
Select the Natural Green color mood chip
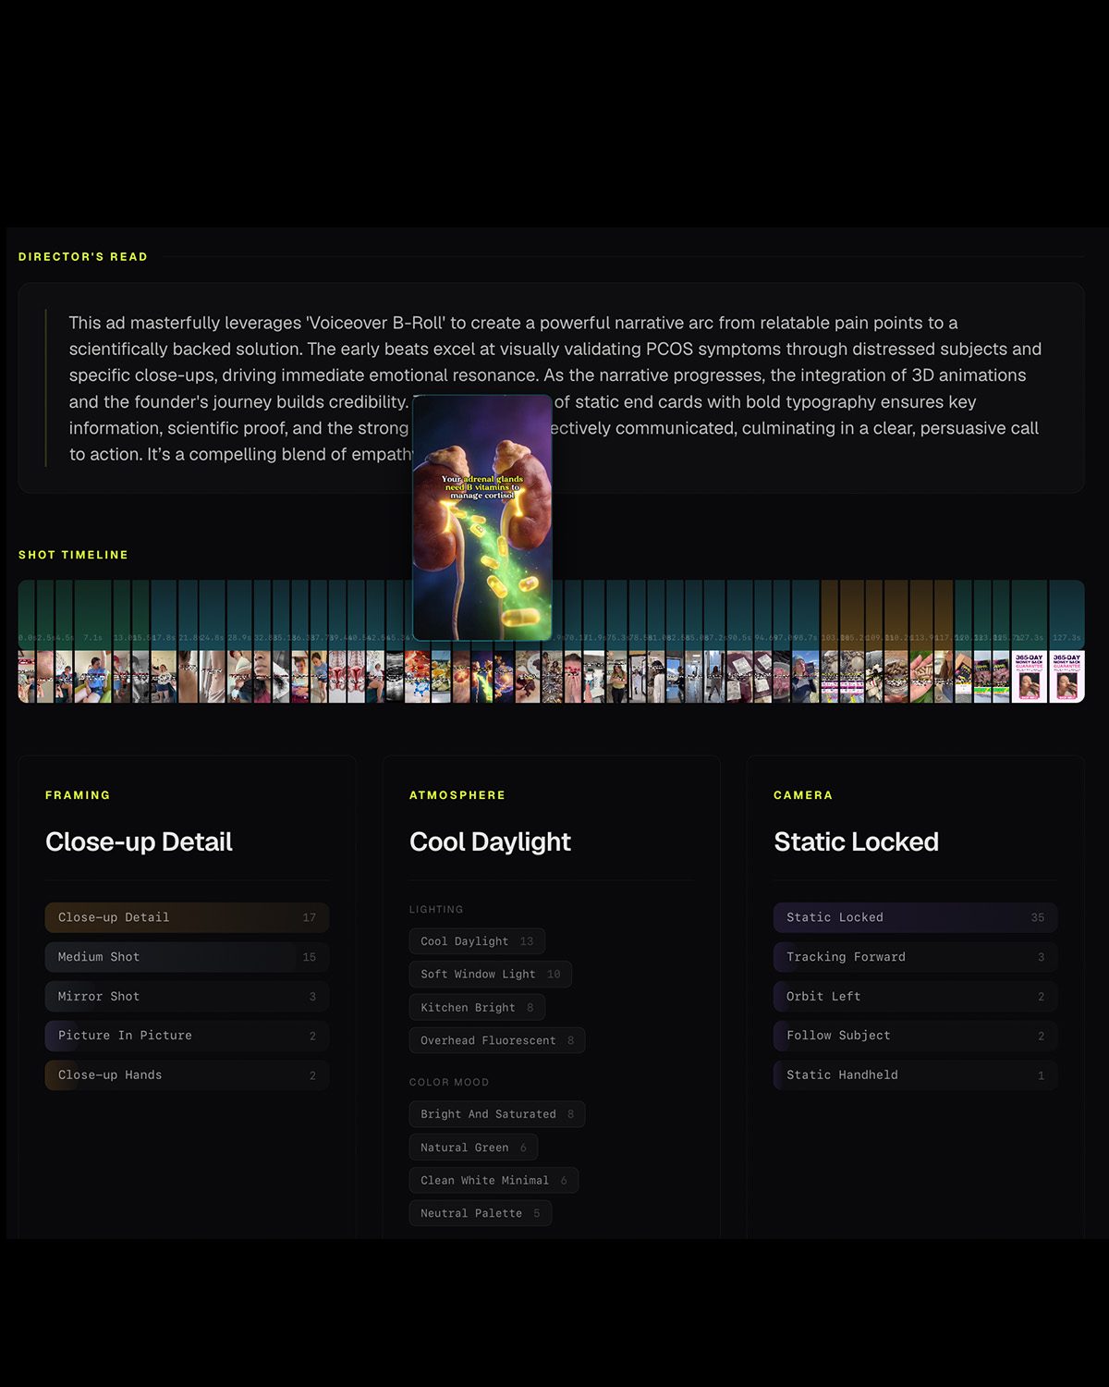click(x=473, y=1148)
